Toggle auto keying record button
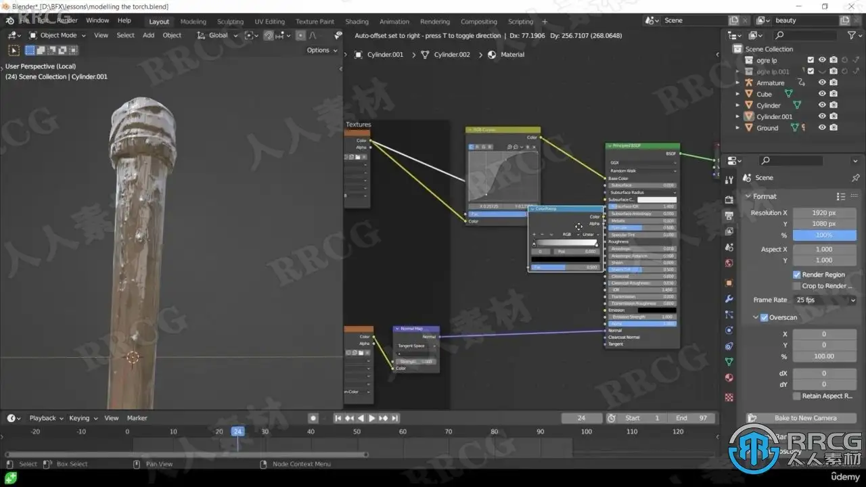This screenshot has width=866, height=487. 313,418
